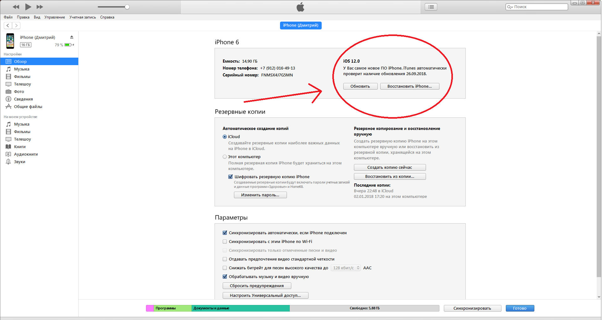Open the 128 кбит/с bitrate dropdown
This screenshot has width=602, height=320.
click(x=346, y=268)
